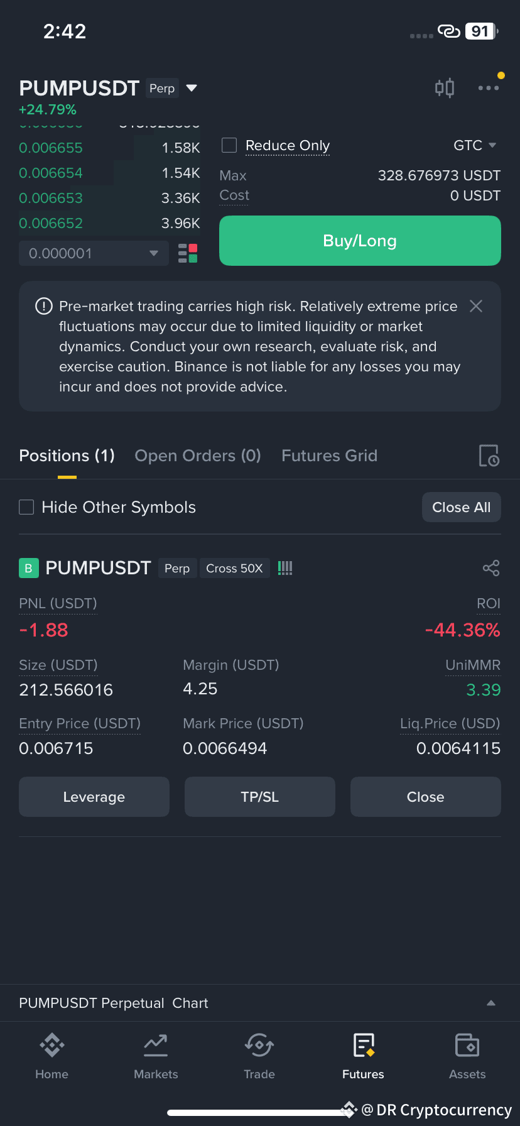This screenshot has width=520, height=1126.
Task: Check Hide Other Symbols box
Action: point(26,507)
